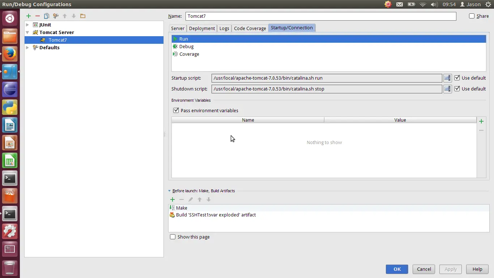Image resolution: width=494 pixels, height=278 pixels.
Task: Uncheck Use default for the startup script
Action: coord(457,78)
